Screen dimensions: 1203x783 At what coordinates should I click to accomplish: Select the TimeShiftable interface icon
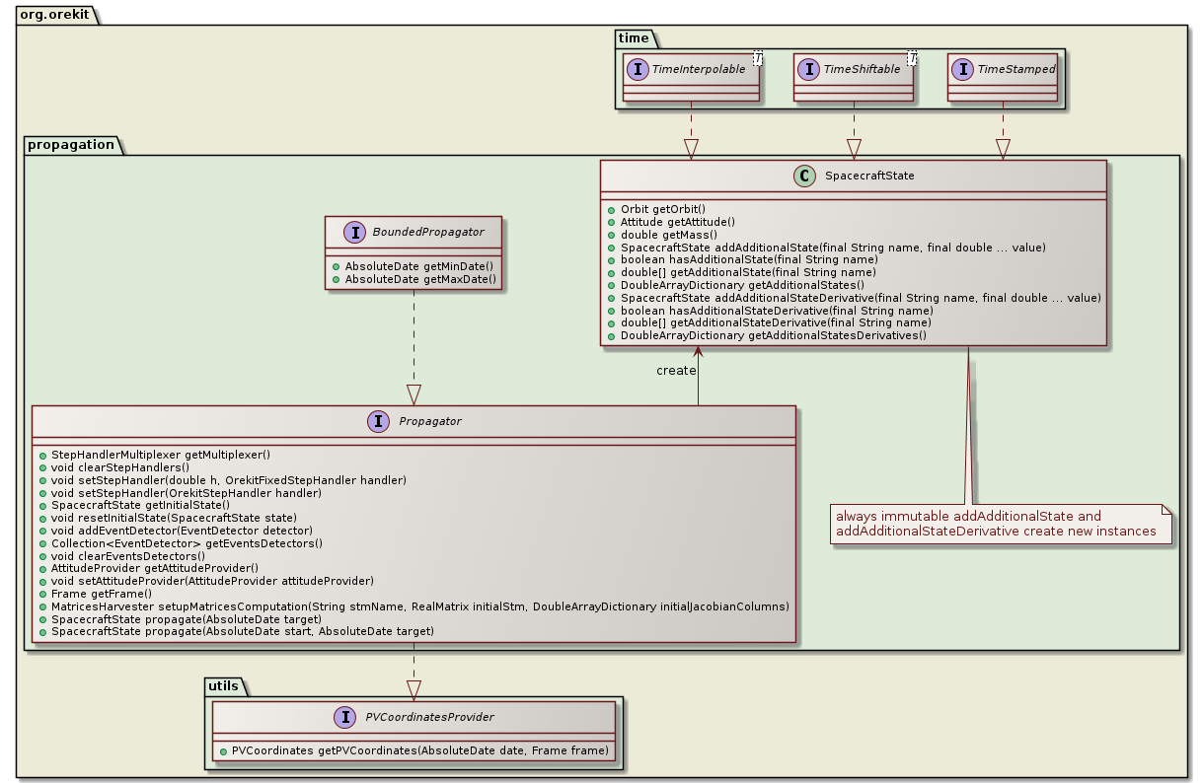coord(809,70)
